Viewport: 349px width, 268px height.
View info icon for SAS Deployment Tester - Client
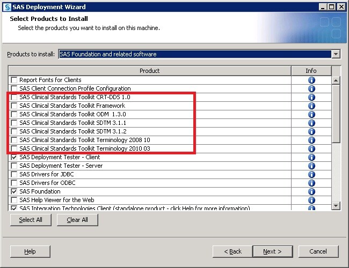(311, 157)
